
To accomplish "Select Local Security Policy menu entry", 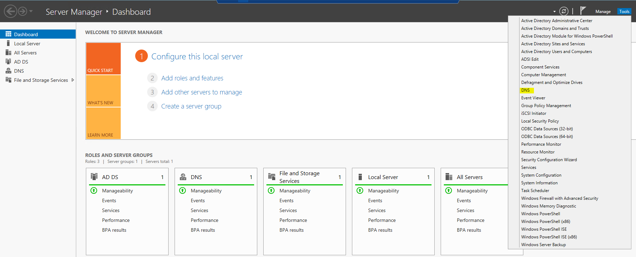I will 540,121.
